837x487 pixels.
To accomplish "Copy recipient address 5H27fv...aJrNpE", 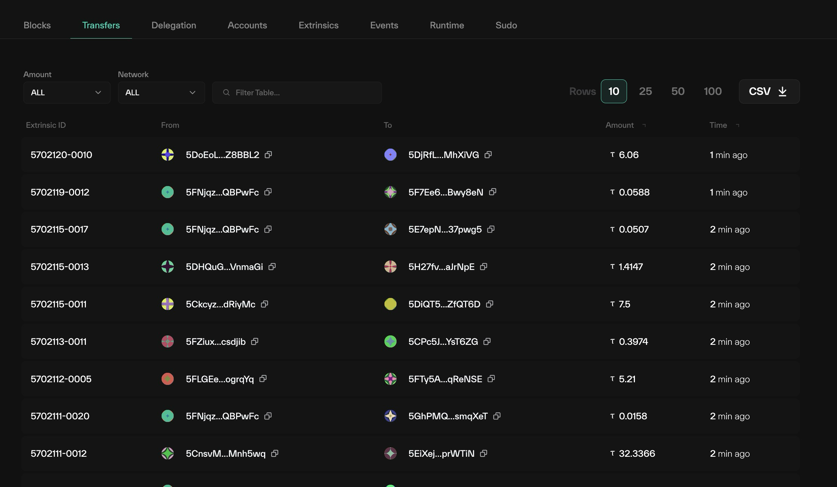I will pos(484,267).
